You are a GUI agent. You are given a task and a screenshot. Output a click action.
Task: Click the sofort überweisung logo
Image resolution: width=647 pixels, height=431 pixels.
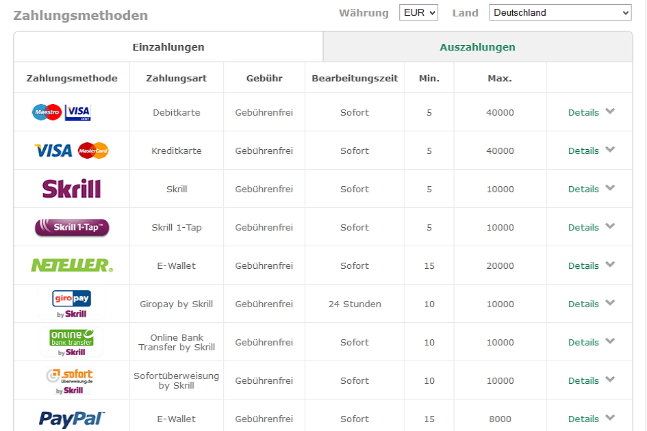point(70,380)
